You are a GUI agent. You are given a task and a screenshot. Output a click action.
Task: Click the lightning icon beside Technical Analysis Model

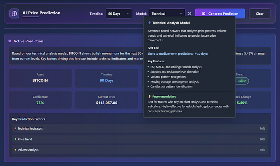click(149, 23)
